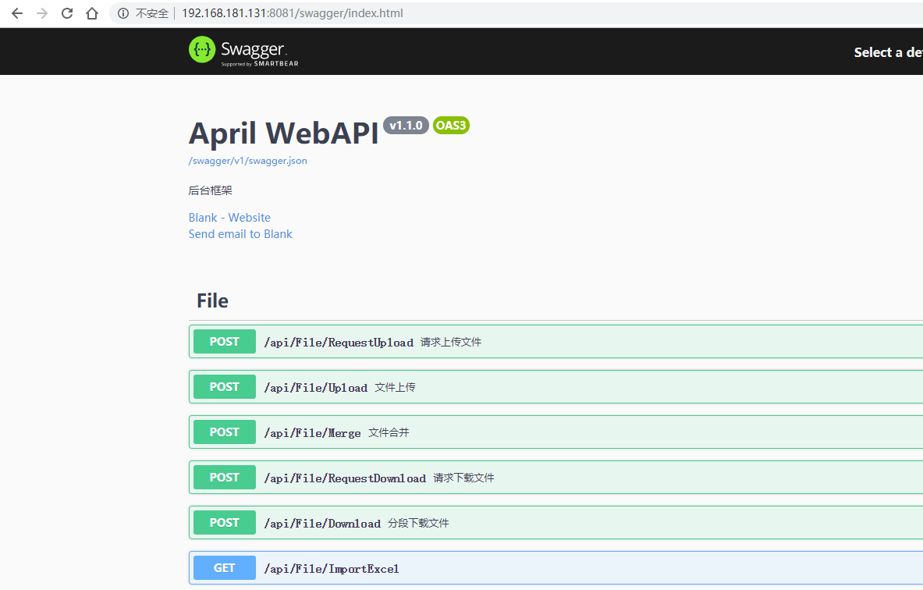Click the Swagger logo icon
This screenshot has width=923, height=590.
[x=202, y=49]
